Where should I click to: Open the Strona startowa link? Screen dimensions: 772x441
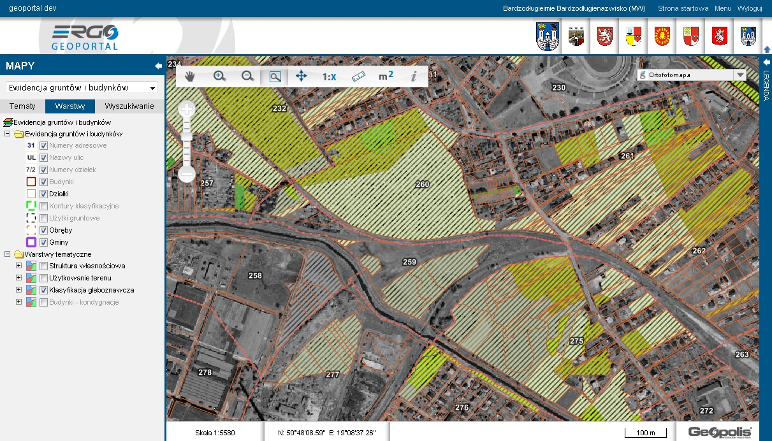pos(683,9)
